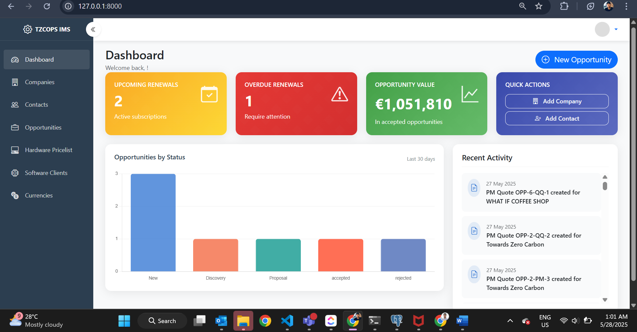Click the Opportunities briefcase icon in sidebar
Viewport: 637px width, 332px height.
(x=15, y=128)
